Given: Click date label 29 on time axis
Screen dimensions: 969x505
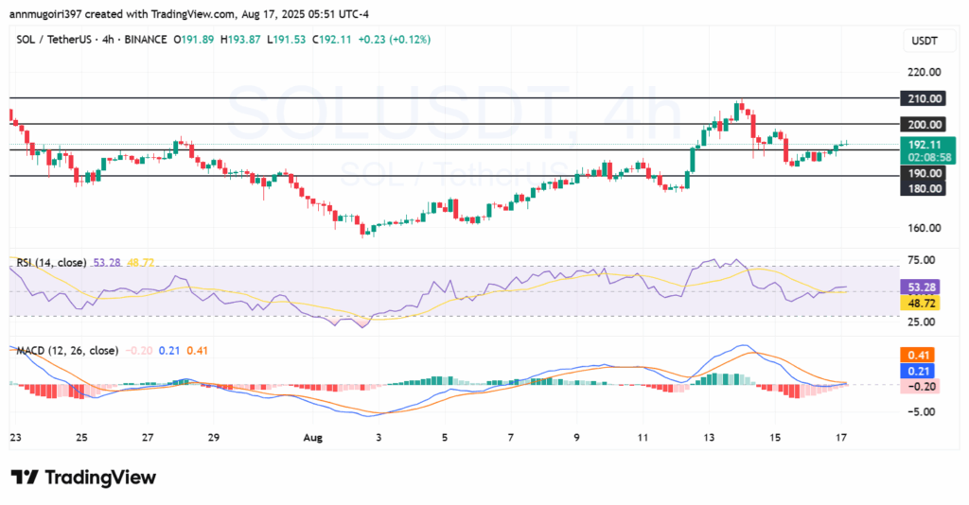Looking at the screenshot, I should (x=214, y=438).
